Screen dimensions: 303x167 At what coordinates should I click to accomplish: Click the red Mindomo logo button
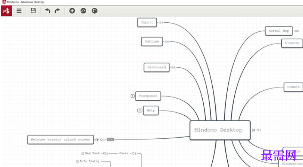pyautogui.click(x=7, y=11)
